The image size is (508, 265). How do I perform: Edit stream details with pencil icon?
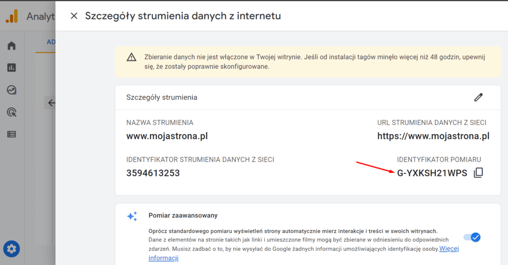pos(479,98)
